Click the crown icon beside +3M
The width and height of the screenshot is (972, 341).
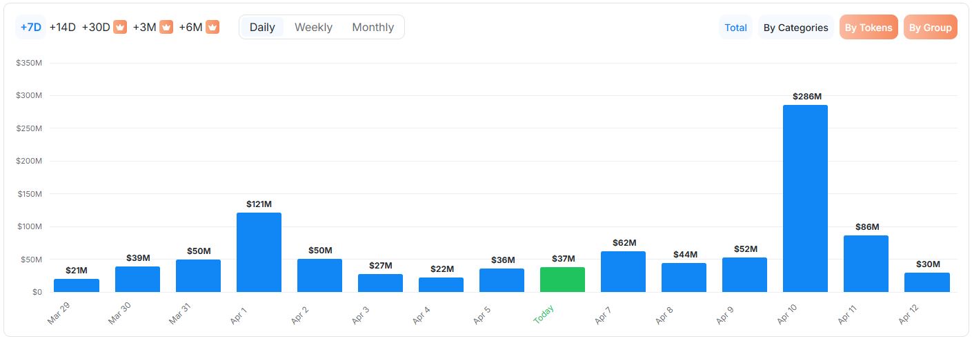(x=166, y=27)
